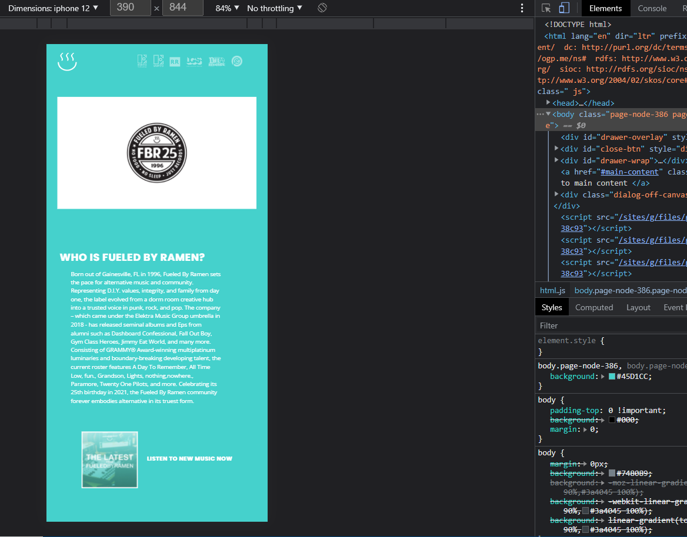Image resolution: width=687 pixels, height=537 pixels.
Task: Open the device toolbar more options menu
Action: [522, 8]
